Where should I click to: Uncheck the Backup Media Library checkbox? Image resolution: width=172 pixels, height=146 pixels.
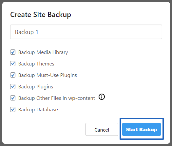pos(13,52)
